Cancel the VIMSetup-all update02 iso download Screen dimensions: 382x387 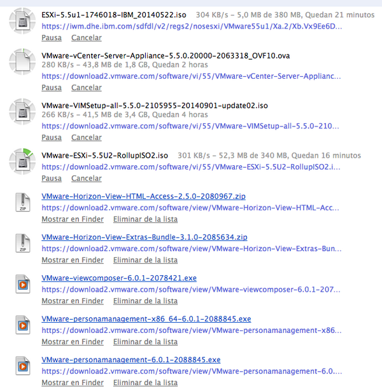tap(87, 137)
